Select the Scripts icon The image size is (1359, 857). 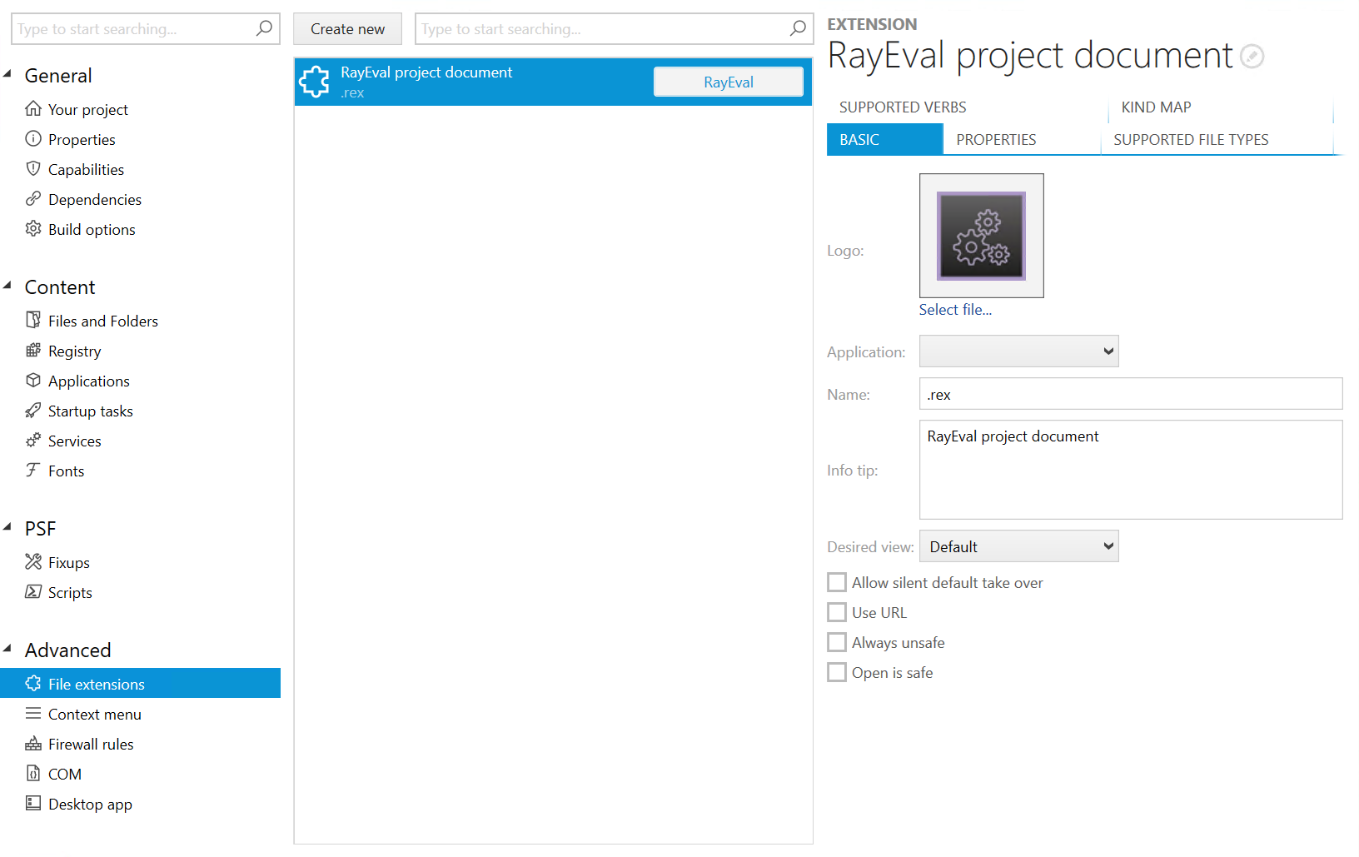[x=32, y=592]
